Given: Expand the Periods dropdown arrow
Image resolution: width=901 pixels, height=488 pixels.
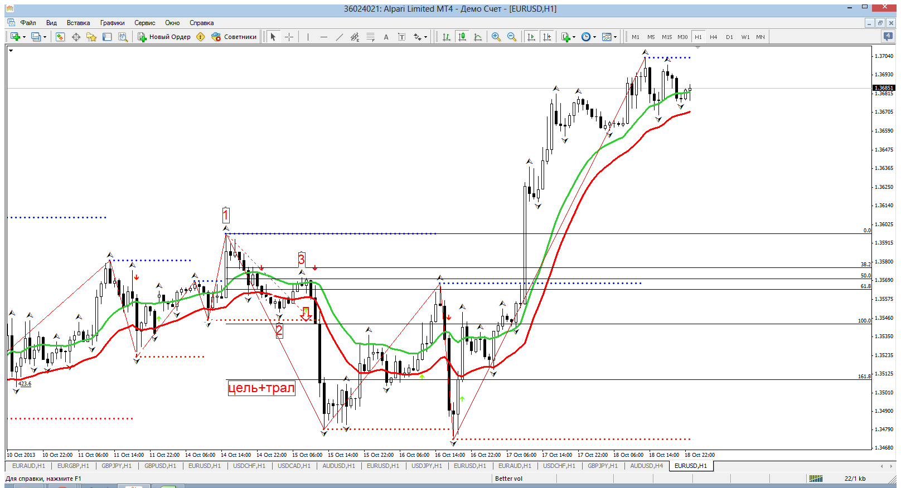Looking at the screenshot, I should point(594,37).
